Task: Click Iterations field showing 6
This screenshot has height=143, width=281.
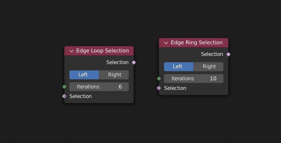Action: coord(99,87)
